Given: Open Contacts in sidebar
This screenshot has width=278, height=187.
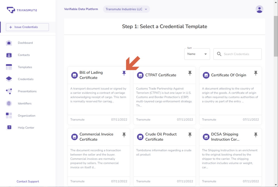Looking at the screenshot, I should [x=24, y=55].
